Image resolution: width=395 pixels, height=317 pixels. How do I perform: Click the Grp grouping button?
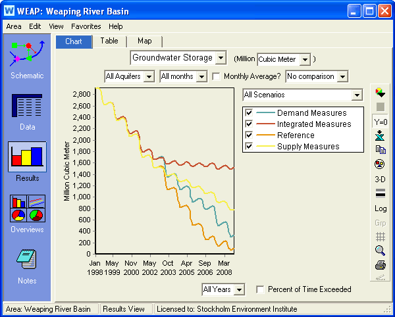[380, 223]
